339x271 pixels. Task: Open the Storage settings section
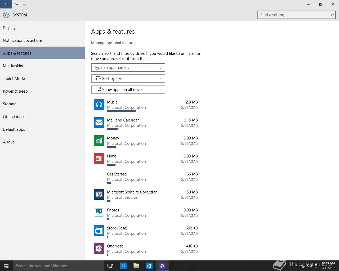pos(42,104)
